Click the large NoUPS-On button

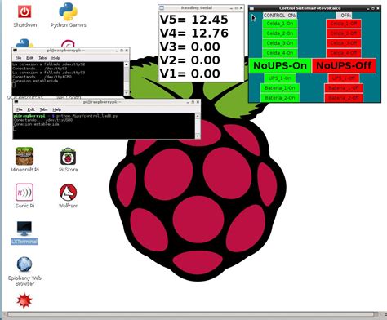pyautogui.click(x=280, y=65)
